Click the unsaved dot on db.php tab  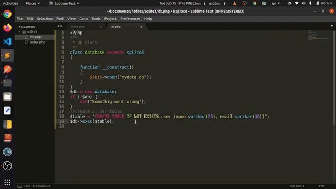(x=141, y=27)
